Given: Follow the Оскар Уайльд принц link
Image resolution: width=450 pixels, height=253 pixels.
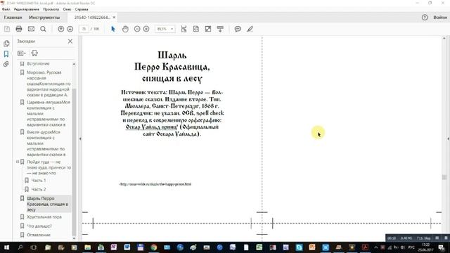Looking at the screenshot, I should [152, 126].
